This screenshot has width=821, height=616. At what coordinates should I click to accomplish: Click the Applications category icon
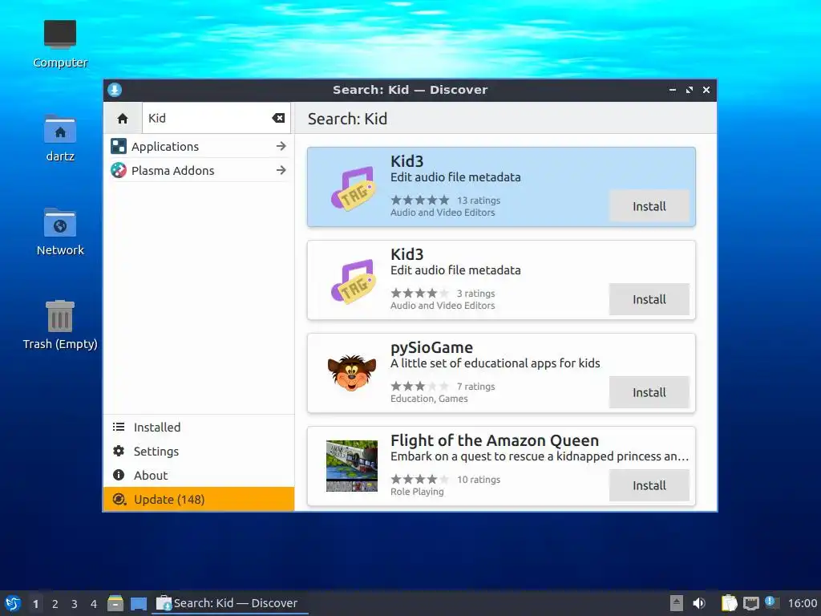point(119,146)
